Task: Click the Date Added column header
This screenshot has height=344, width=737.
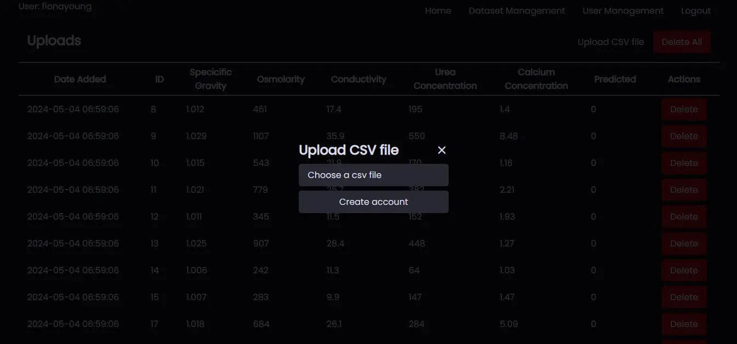Action: point(80,79)
